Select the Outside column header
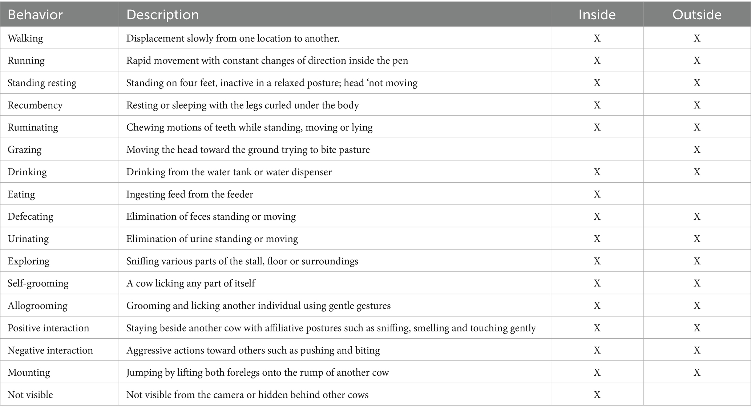 click(697, 15)
